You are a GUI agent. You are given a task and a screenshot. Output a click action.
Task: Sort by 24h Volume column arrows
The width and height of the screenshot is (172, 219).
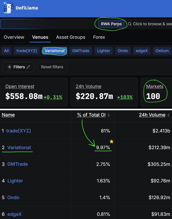[x=168, y=115]
